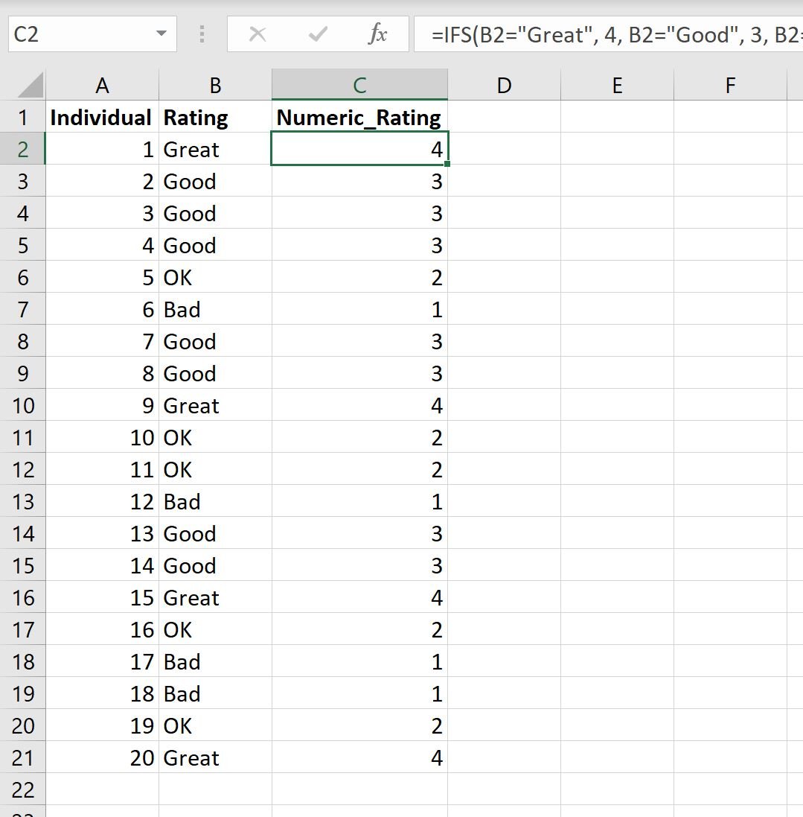The height and width of the screenshot is (817, 803).
Task: Select column E header
Action: pos(617,85)
